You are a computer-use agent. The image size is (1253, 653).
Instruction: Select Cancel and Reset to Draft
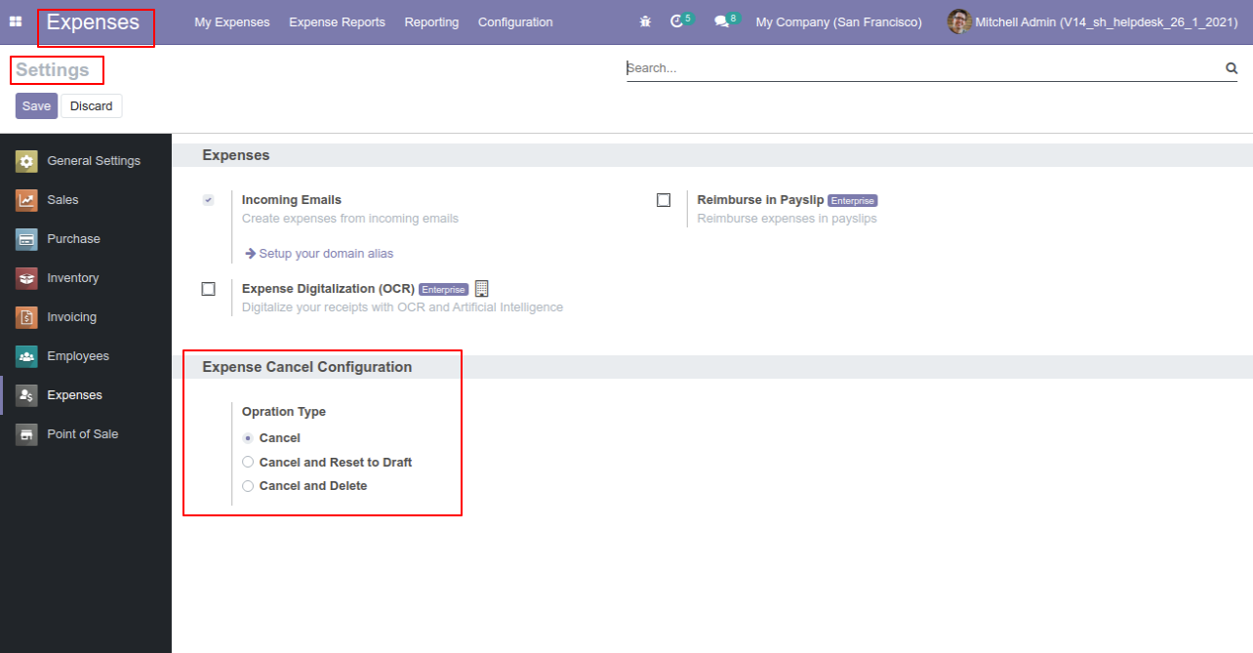[248, 463]
